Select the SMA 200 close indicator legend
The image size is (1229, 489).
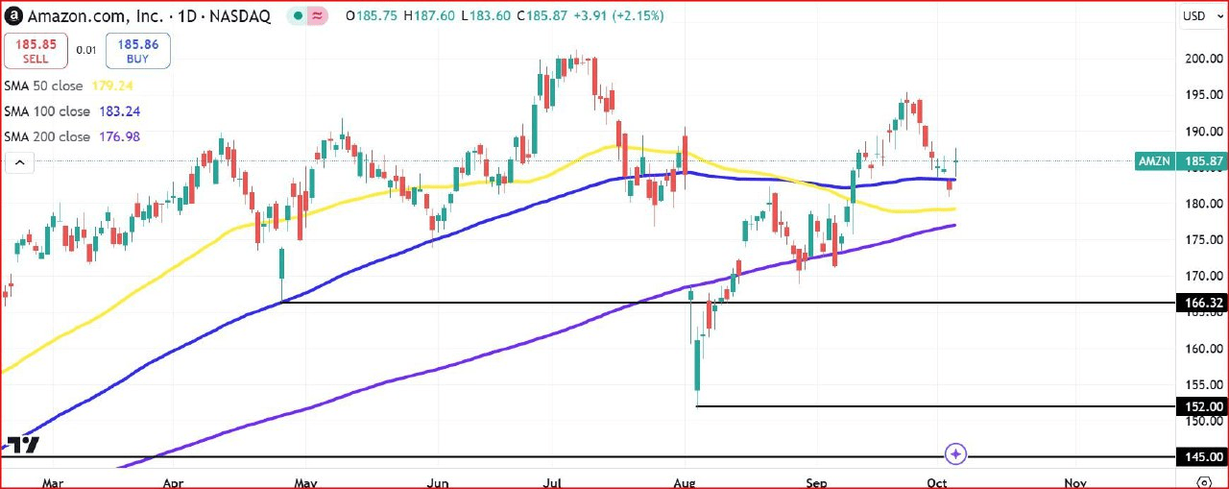click(x=48, y=137)
